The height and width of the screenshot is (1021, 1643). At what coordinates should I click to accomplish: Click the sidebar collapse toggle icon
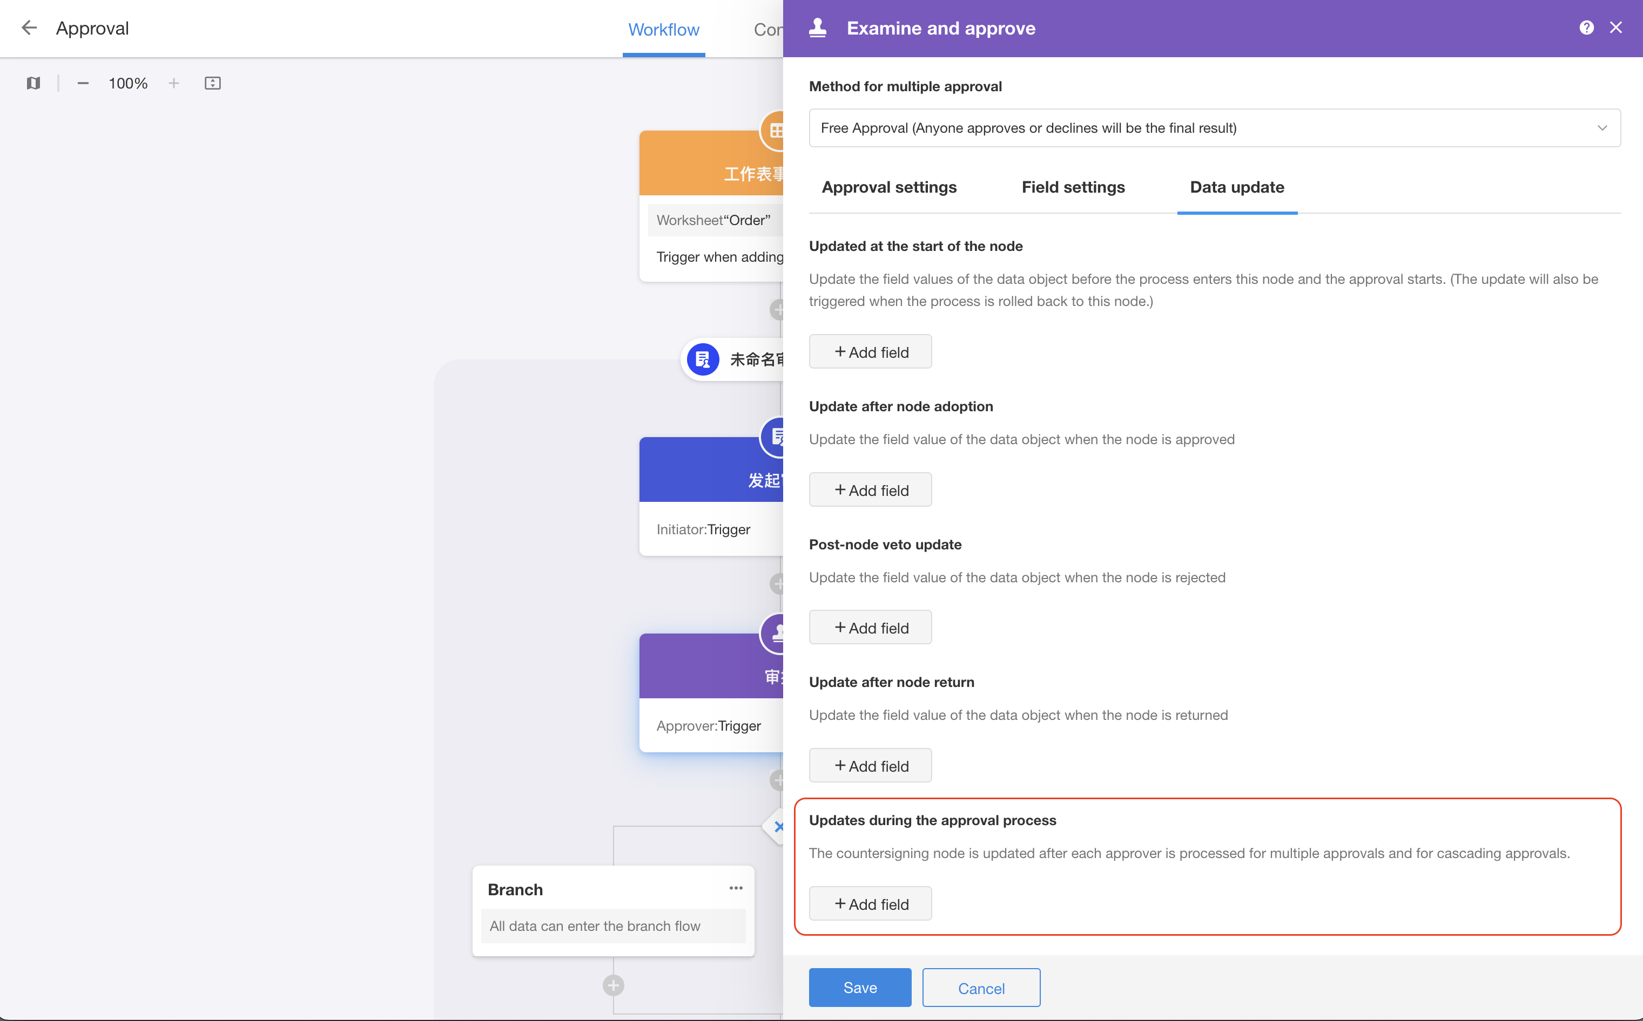click(33, 83)
